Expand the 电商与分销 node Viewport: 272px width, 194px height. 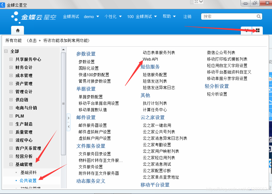11,108
